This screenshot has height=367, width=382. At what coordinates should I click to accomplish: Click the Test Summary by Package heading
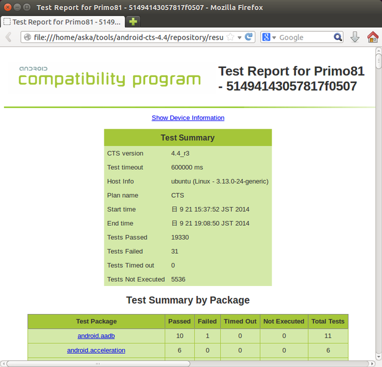pyautogui.click(x=188, y=300)
